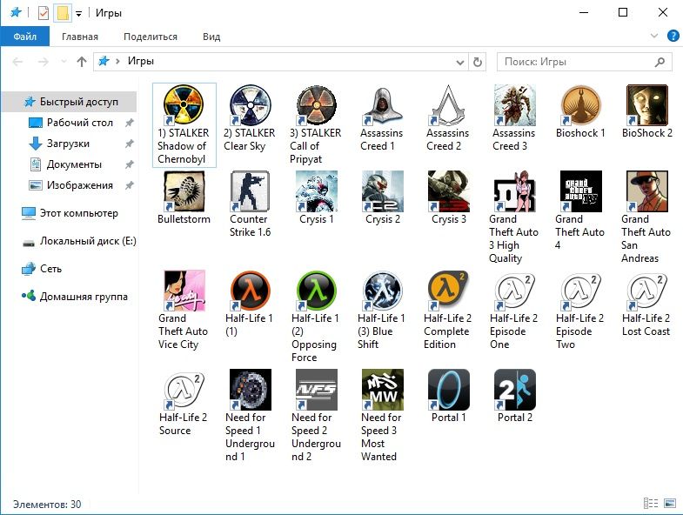Open Explorer help with question mark icon
This screenshot has width=683, height=515.
tap(673, 36)
